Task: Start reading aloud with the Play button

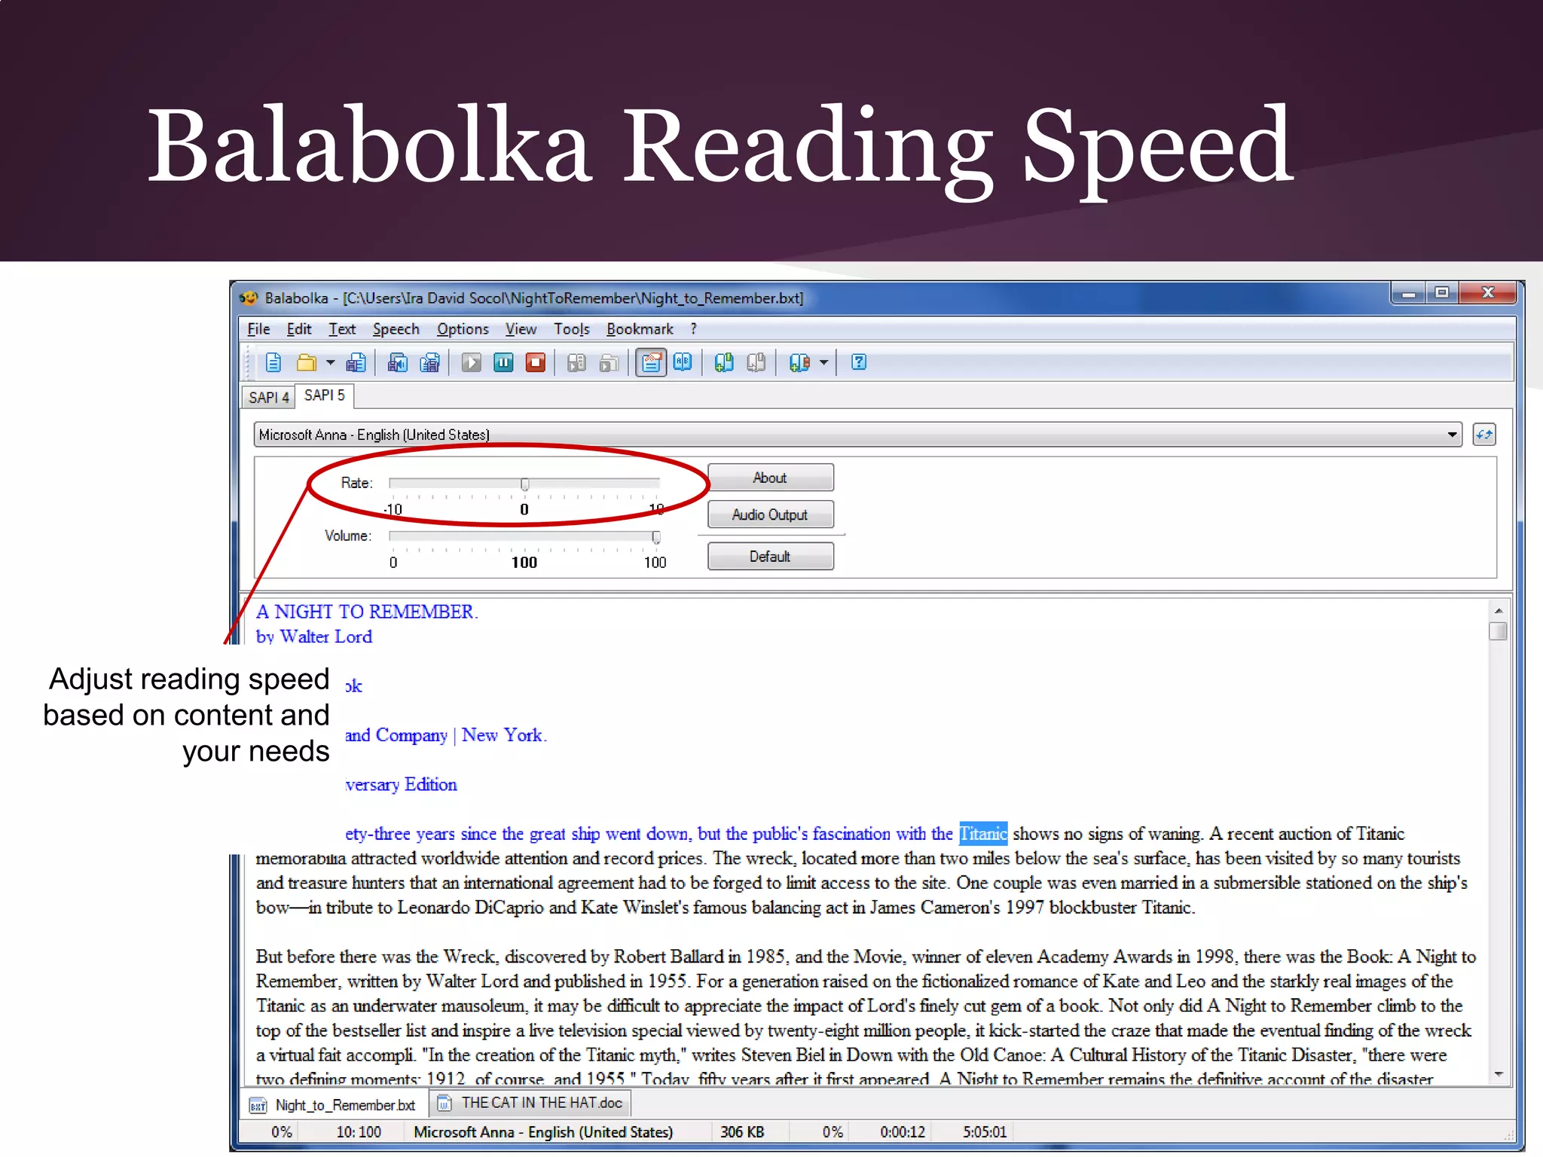Action: (x=472, y=363)
